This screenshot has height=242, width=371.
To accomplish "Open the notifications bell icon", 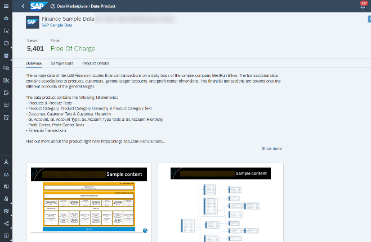I will 363,6.
